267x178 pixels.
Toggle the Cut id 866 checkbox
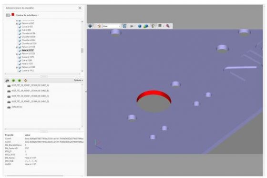(20, 30)
